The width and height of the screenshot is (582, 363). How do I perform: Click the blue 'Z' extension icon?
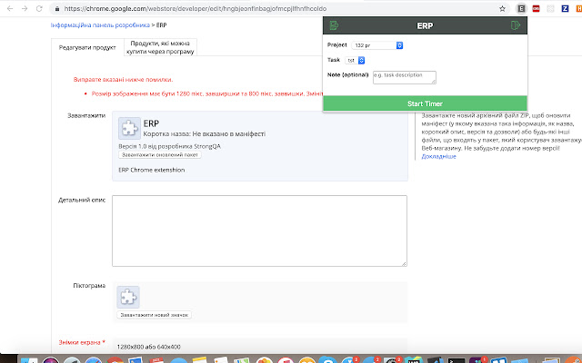coord(565,8)
